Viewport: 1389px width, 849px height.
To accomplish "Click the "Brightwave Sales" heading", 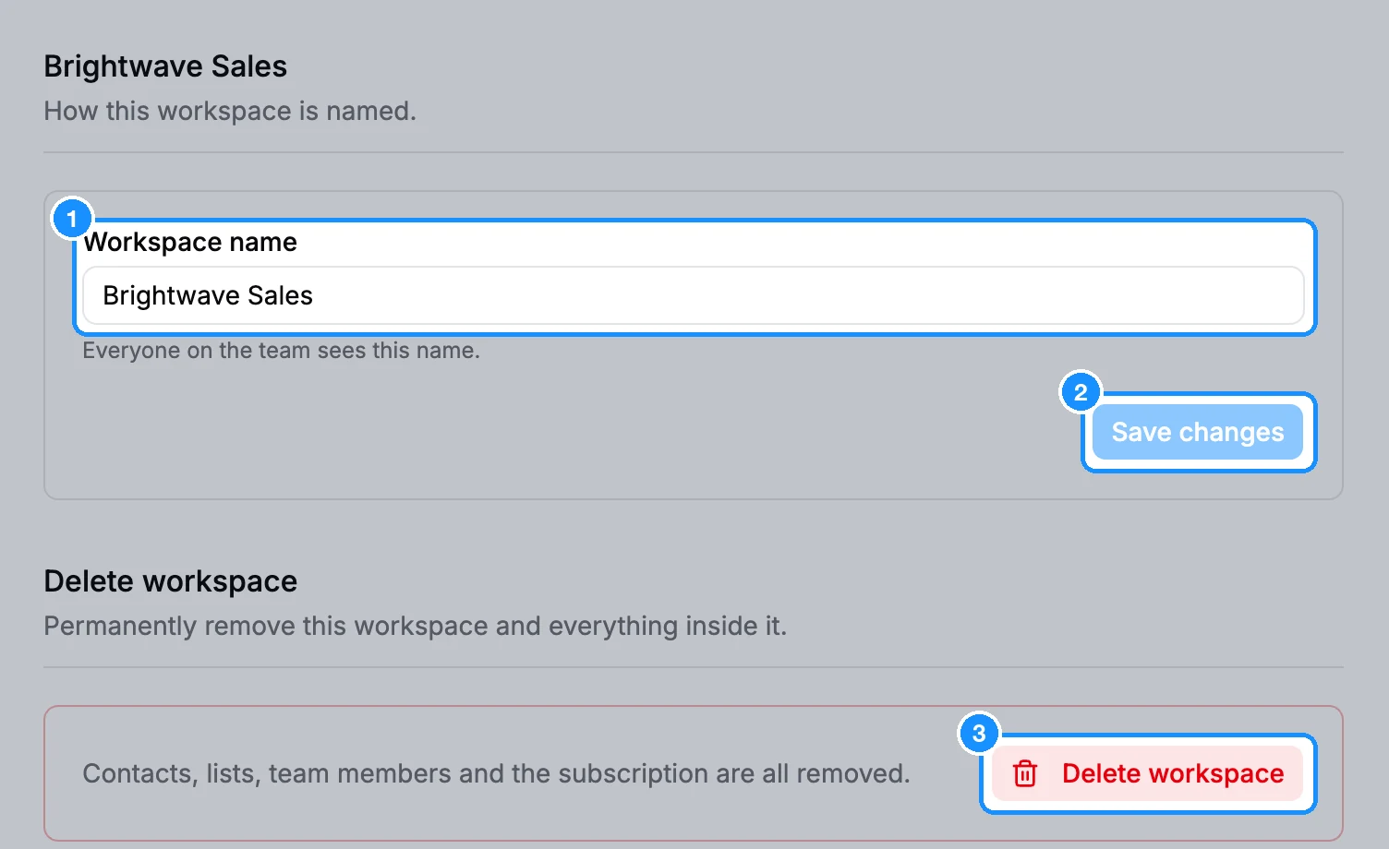I will [x=165, y=66].
